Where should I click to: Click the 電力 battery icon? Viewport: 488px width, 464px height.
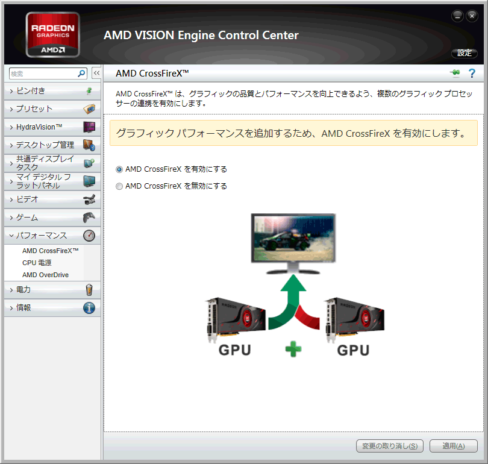coord(89,290)
